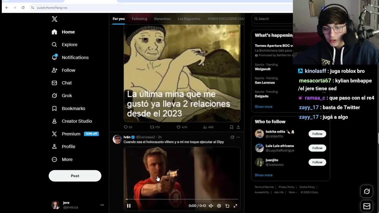Open the Follow sidebar item
Image resolution: width=379 pixels, height=213 pixels.
pos(63,70)
